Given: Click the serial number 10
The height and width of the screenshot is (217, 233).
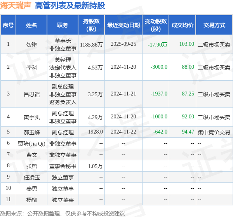Looking at the screenshot, I should 8,188.
